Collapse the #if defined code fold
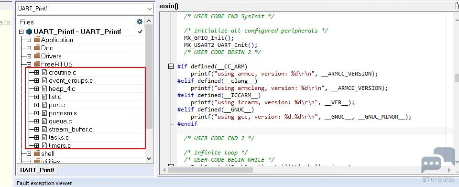This screenshot has width=459, height=187. coord(171,66)
